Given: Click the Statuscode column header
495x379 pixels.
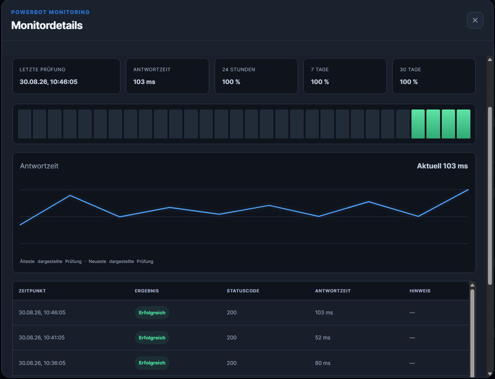Looking at the screenshot, I should tap(243, 291).
